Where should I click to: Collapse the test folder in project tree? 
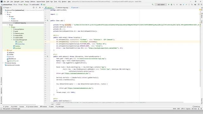point(7,25)
